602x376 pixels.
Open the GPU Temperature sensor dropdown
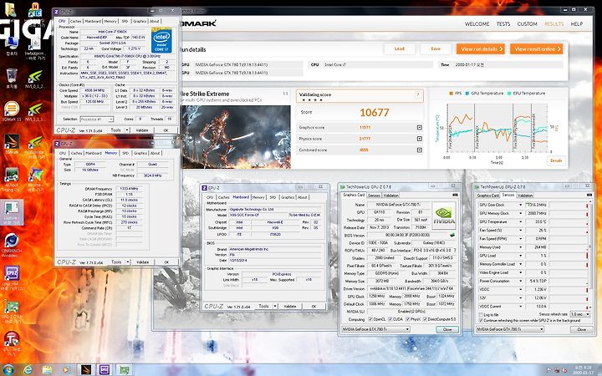(x=521, y=221)
